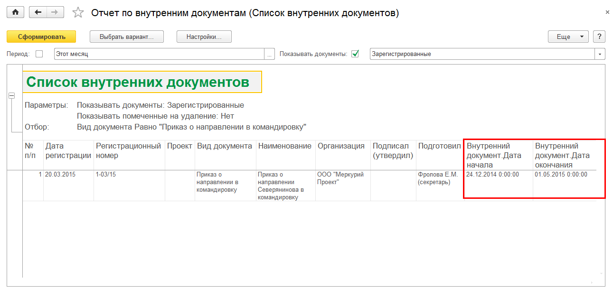The image size is (613, 289).
Task: Click Выбрать вариант button
Action: pyautogui.click(x=127, y=37)
